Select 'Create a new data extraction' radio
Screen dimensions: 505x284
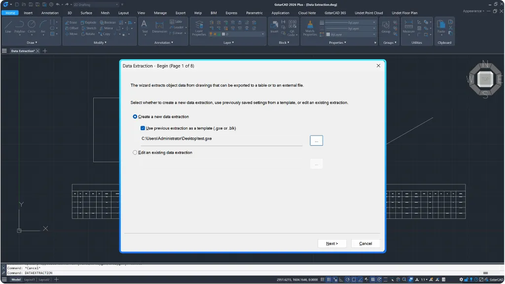coord(135,116)
